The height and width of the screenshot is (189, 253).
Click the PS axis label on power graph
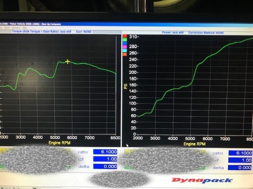click(125, 86)
